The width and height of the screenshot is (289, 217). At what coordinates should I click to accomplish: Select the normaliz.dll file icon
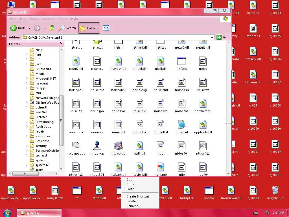click(x=203, y=103)
